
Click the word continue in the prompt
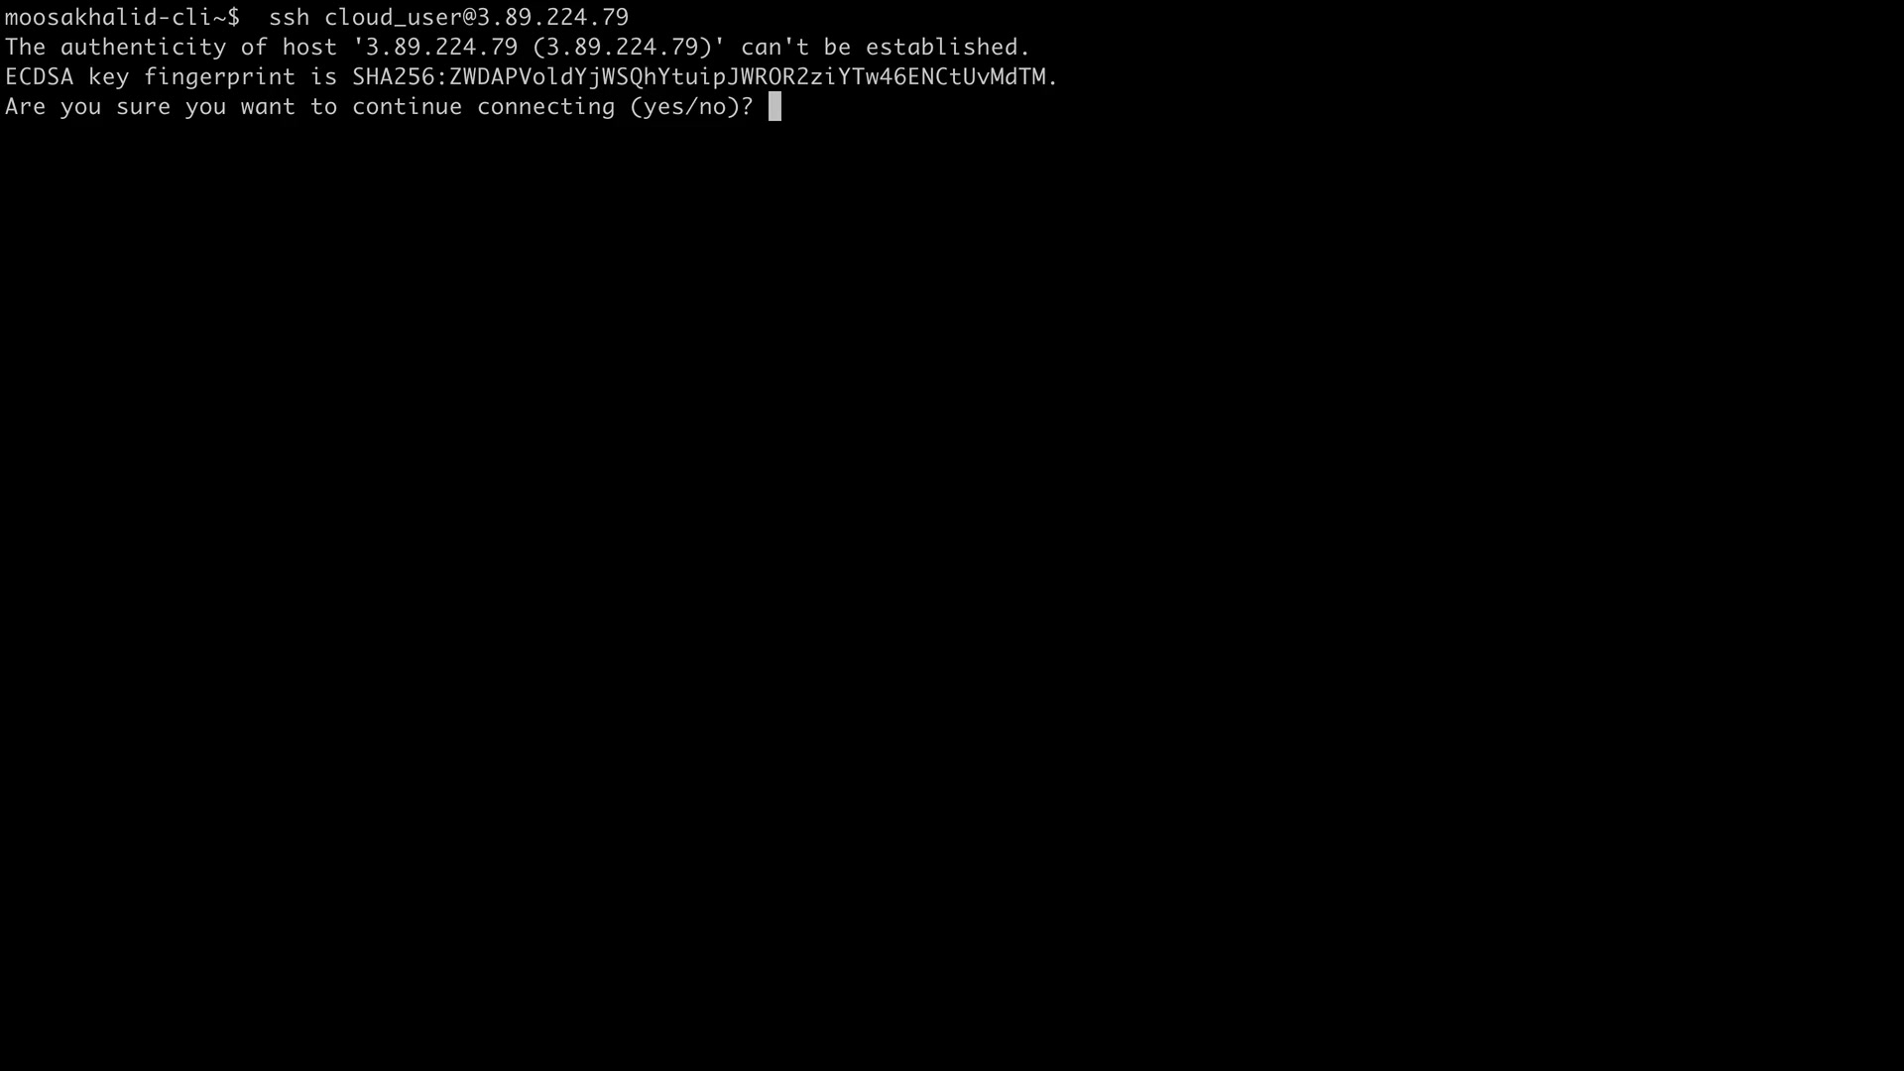point(407,107)
